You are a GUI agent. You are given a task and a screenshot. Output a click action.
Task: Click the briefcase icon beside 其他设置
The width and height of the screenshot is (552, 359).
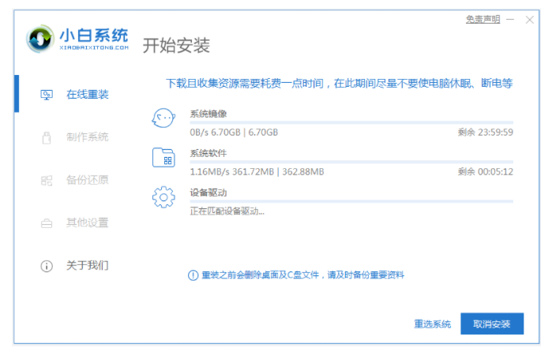pyautogui.click(x=46, y=223)
